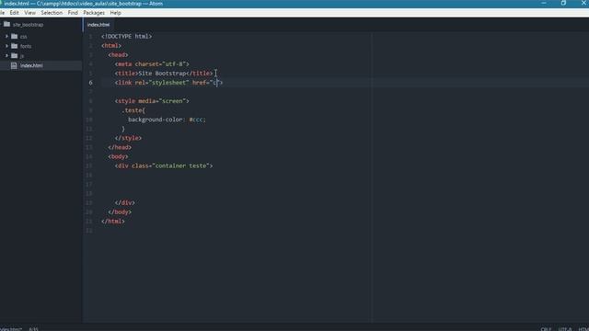Click the closing </html> tag
This screenshot has width=589, height=331.
(112, 222)
